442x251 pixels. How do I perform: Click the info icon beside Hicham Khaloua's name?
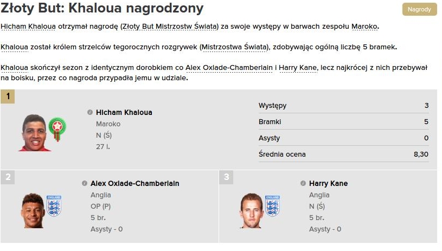[x=90, y=112]
